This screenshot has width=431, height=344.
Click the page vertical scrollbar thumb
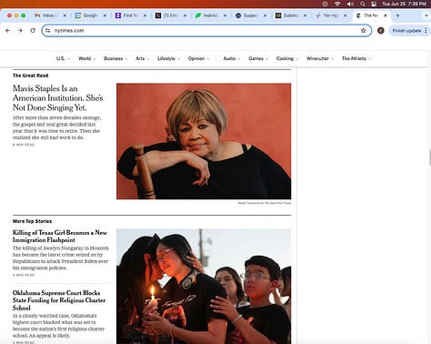pos(430,157)
